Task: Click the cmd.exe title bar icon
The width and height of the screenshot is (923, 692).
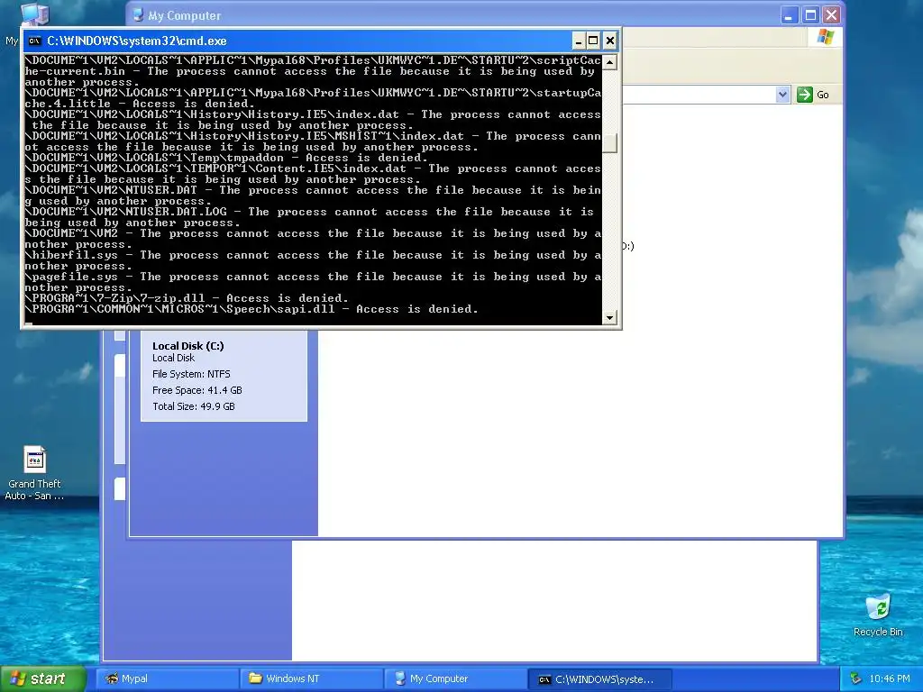Action: pyautogui.click(x=35, y=41)
